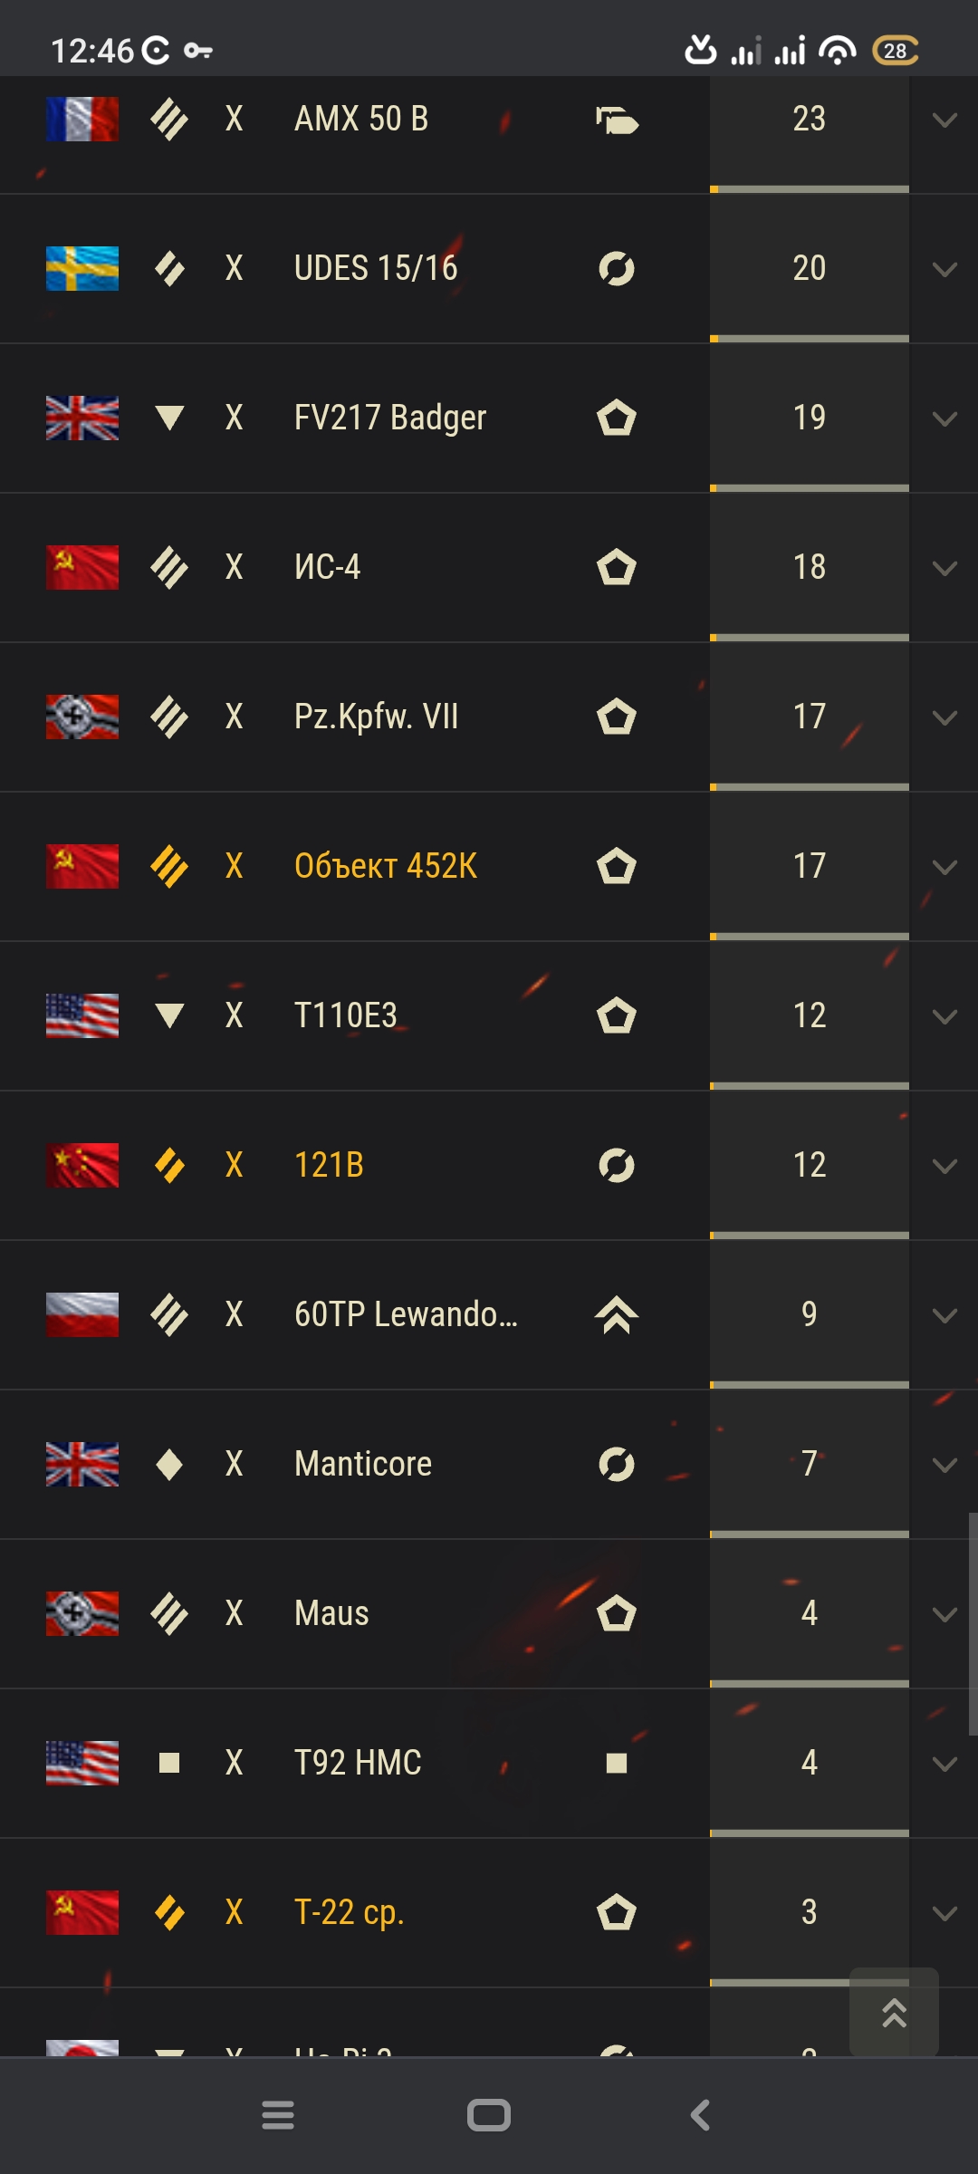This screenshot has height=2174, width=978.
Task: Expand the Manticore row chevron
Action: tap(944, 1465)
